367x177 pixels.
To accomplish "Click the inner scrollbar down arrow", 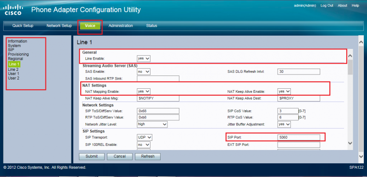I will [x=350, y=143].
